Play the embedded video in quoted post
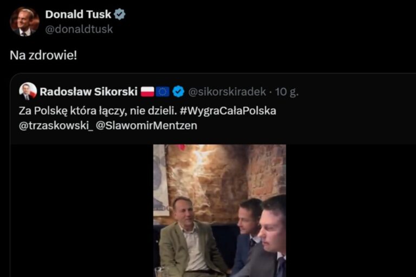This screenshot has width=416, height=277. tap(219, 211)
